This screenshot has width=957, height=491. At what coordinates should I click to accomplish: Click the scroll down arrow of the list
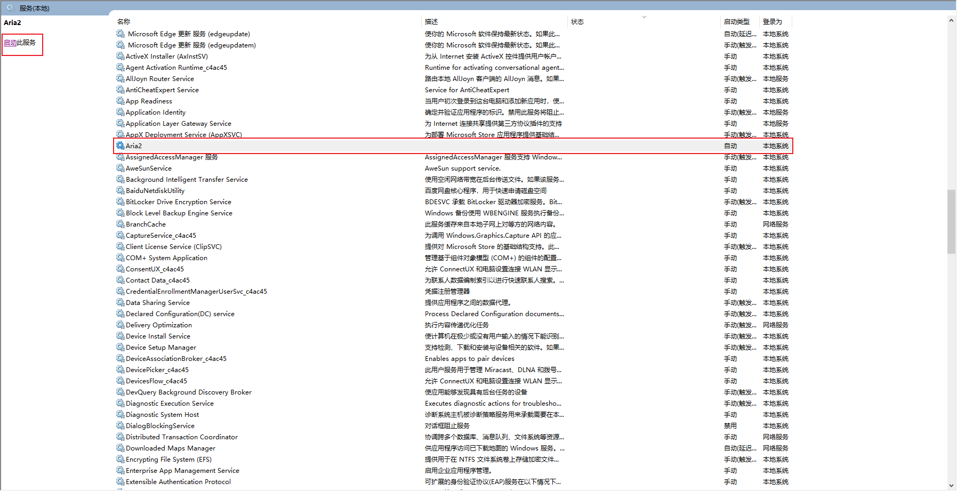[x=951, y=486]
